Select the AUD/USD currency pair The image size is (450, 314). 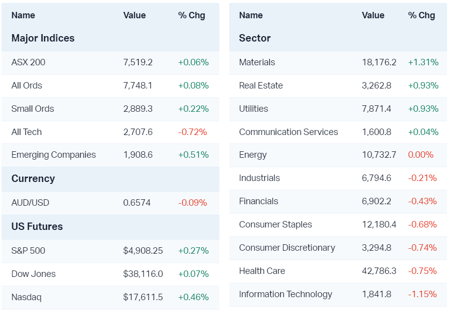click(30, 203)
